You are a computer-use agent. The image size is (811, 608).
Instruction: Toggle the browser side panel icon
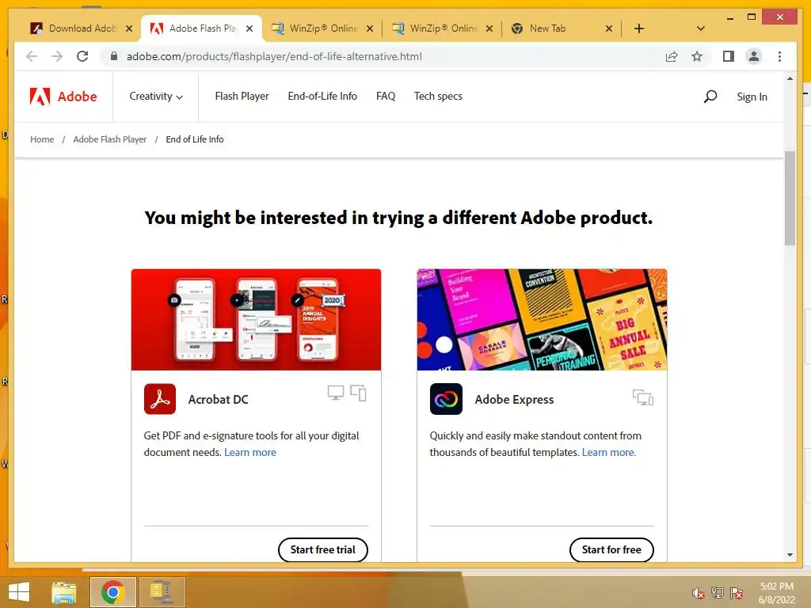click(729, 56)
